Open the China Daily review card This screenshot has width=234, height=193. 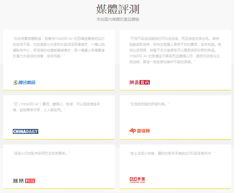tap(59, 118)
